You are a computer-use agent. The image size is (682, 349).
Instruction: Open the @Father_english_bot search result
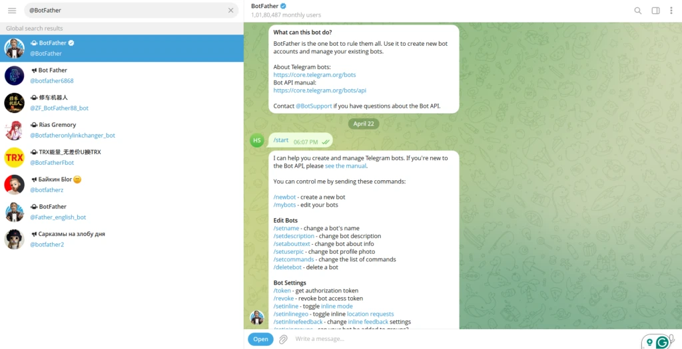pos(122,212)
